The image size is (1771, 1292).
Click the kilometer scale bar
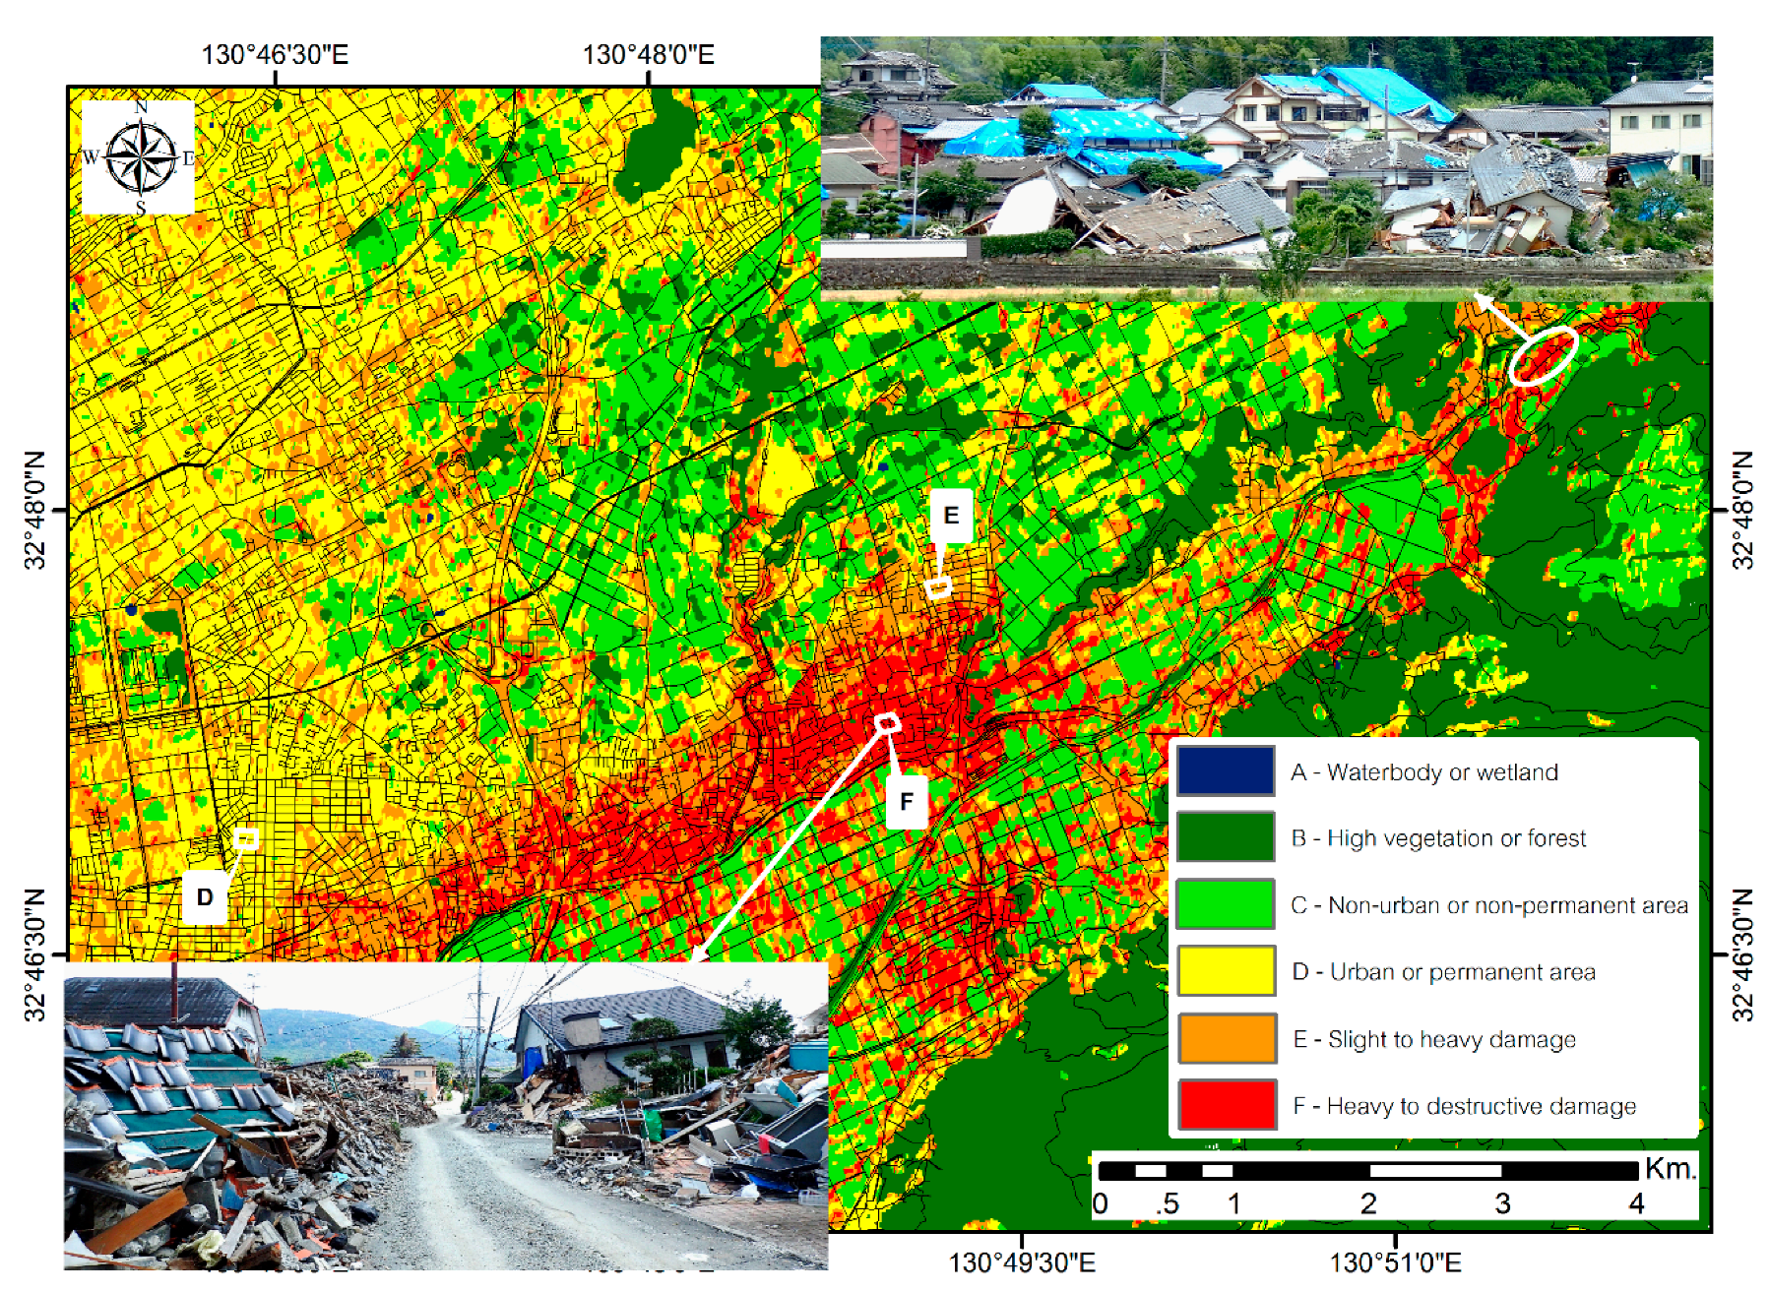(x=1367, y=1171)
